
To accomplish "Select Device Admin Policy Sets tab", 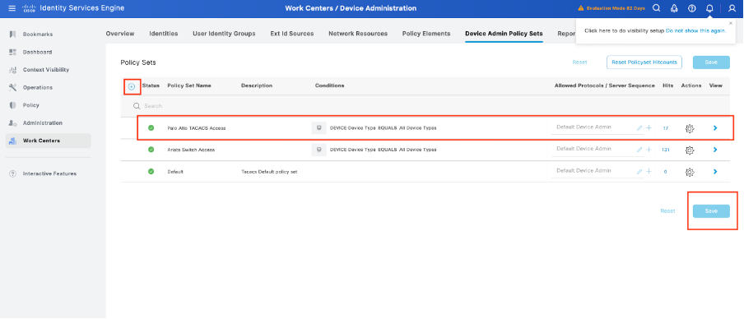I will [504, 34].
